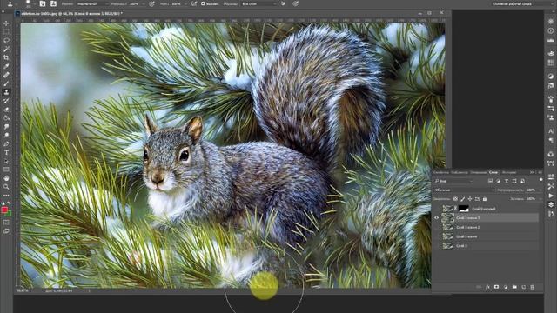Toggle Quick Mask mode
The width and height of the screenshot is (557, 313).
(6, 223)
